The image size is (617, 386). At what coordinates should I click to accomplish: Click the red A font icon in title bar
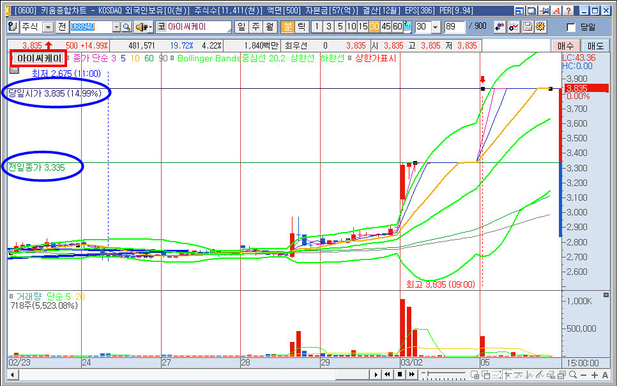click(x=556, y=11)
